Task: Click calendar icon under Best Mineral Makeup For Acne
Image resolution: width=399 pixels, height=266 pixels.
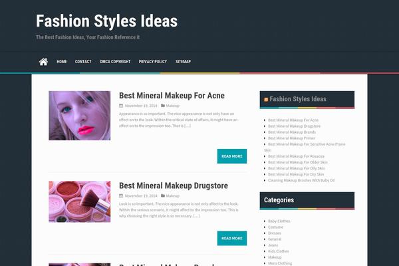Action: click(x=121, y=106)
